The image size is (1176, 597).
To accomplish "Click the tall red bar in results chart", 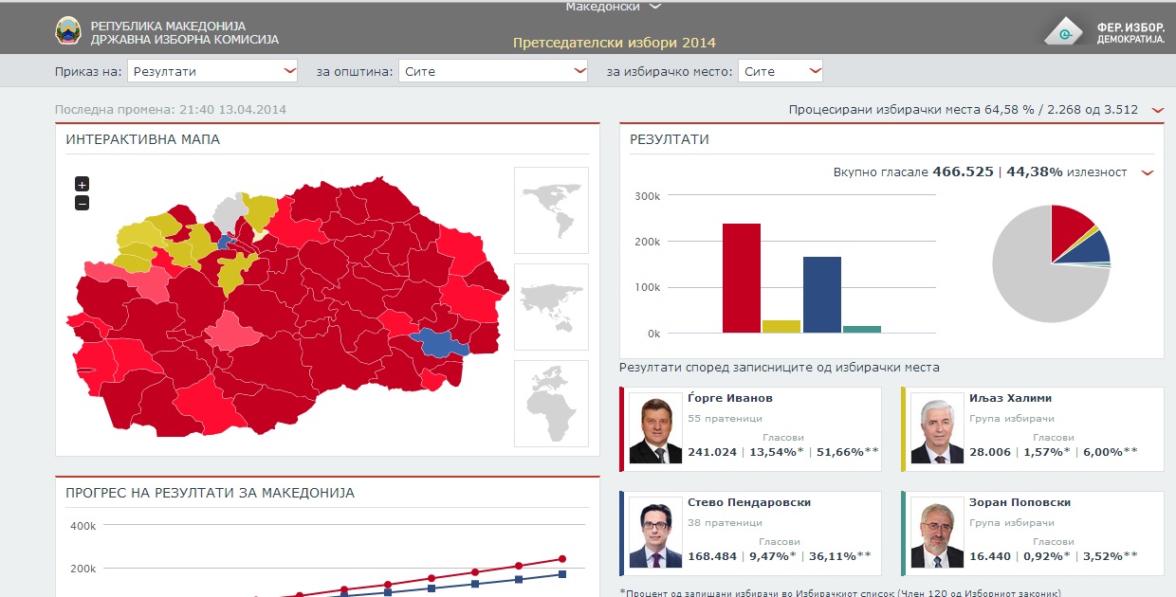I will [x=741, y=278].
